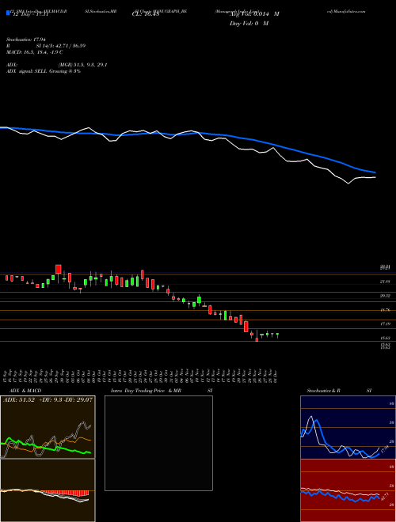The image size is (396, 522).
Task: Click the 20.32 price axis label
Action: (x=386, y=296)
